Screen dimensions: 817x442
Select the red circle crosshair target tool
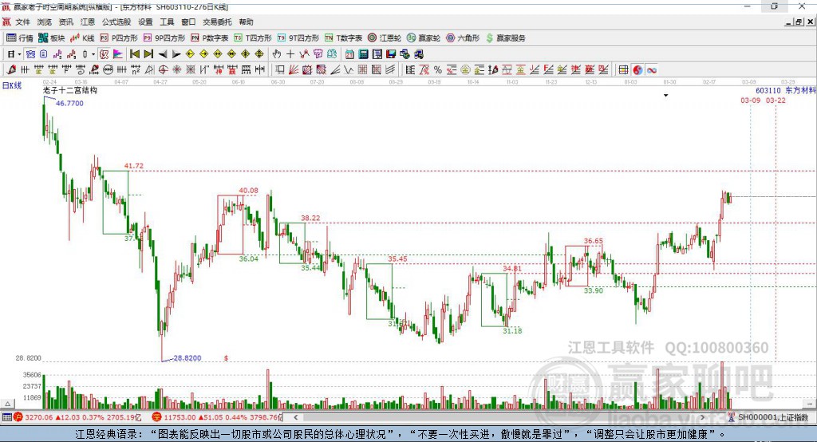[x=163, y=70]
